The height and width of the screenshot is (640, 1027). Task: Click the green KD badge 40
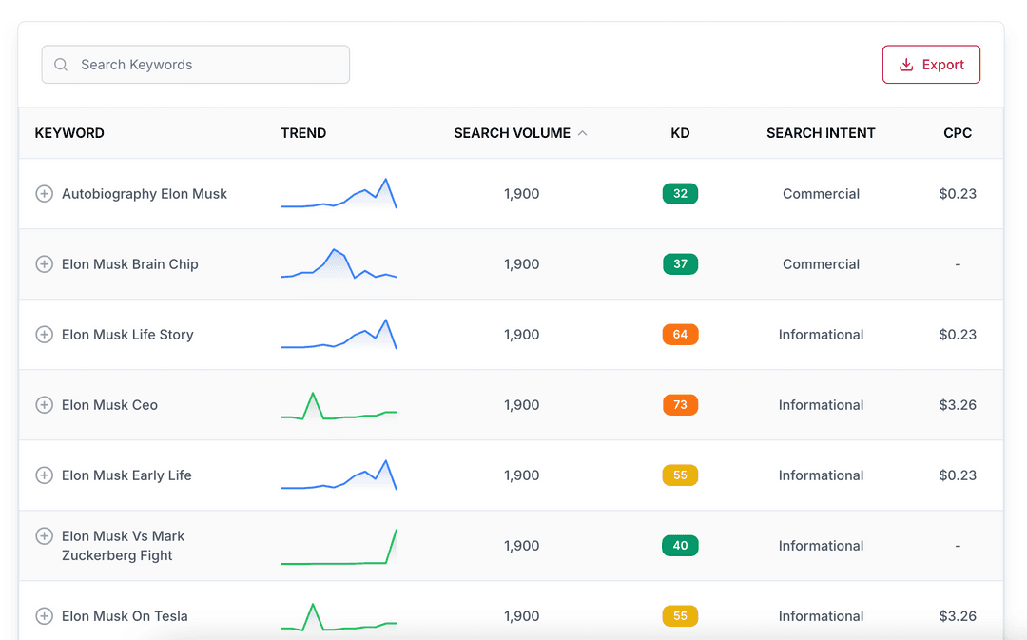coord(680,546)
